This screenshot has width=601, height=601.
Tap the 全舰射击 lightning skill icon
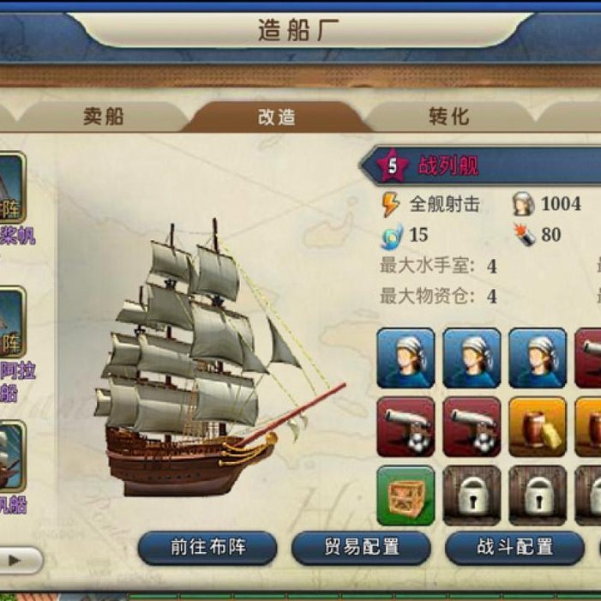(x=391, y=204)
